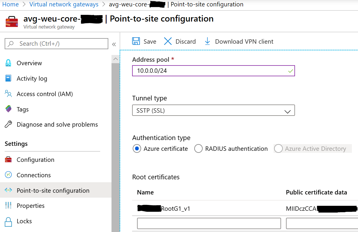Image resolution: width=358 pixels, height=232 pixels.
Task: Click the Discard X icon
Action: point(168,41)
